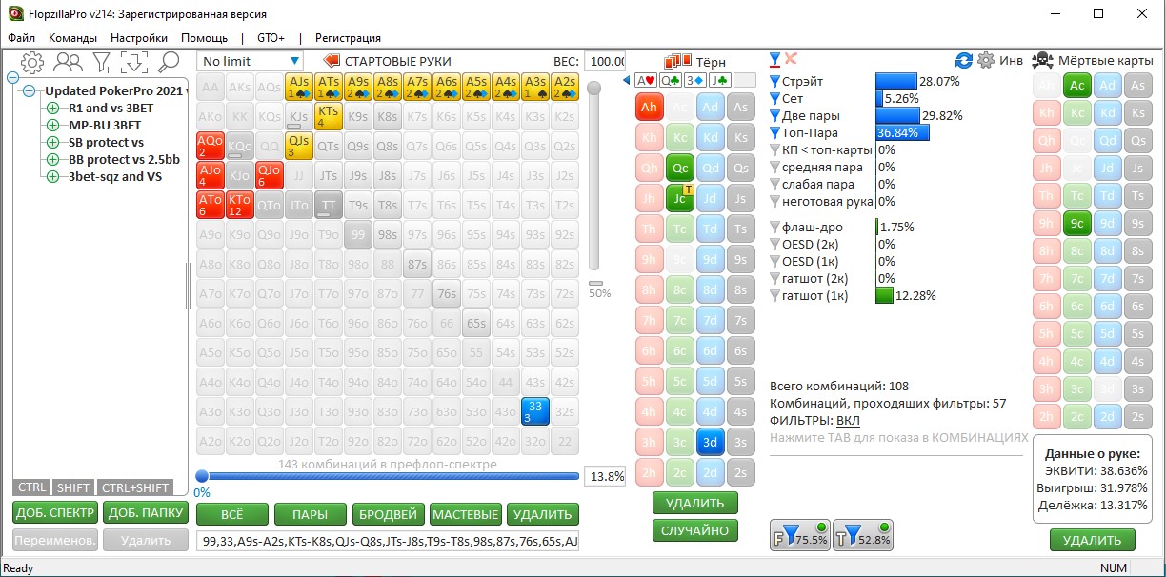Expand the R1 and vs 3BET folder

point(52,109)
